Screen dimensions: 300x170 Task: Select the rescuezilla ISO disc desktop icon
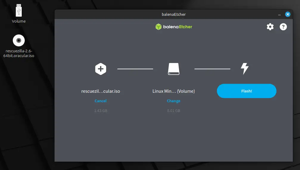click(19, 40)
